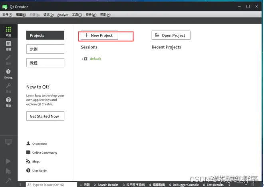Open the Projects mode wrench icon

click(x=8, y=86)
